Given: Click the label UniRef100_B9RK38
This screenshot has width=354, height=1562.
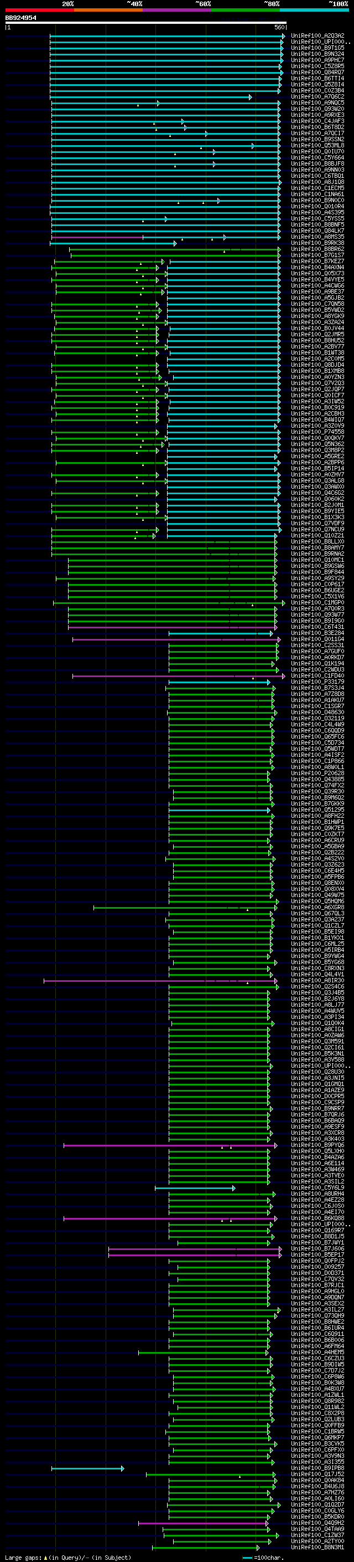Looking at the screenshot, I should [x=317, y=243].
